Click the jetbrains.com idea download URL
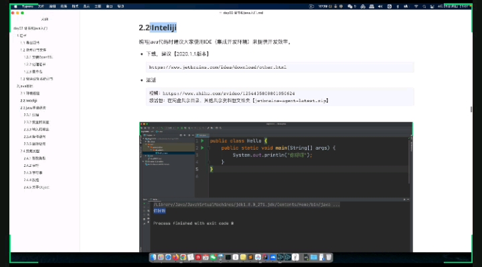 [218, 67]
